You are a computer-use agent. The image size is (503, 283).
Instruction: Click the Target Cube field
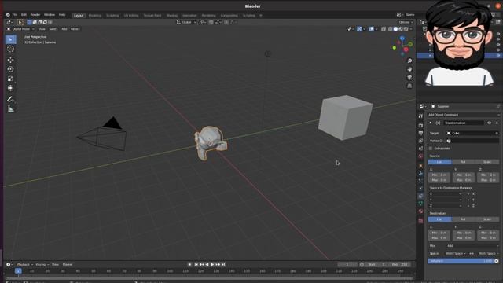click(472, 133)
